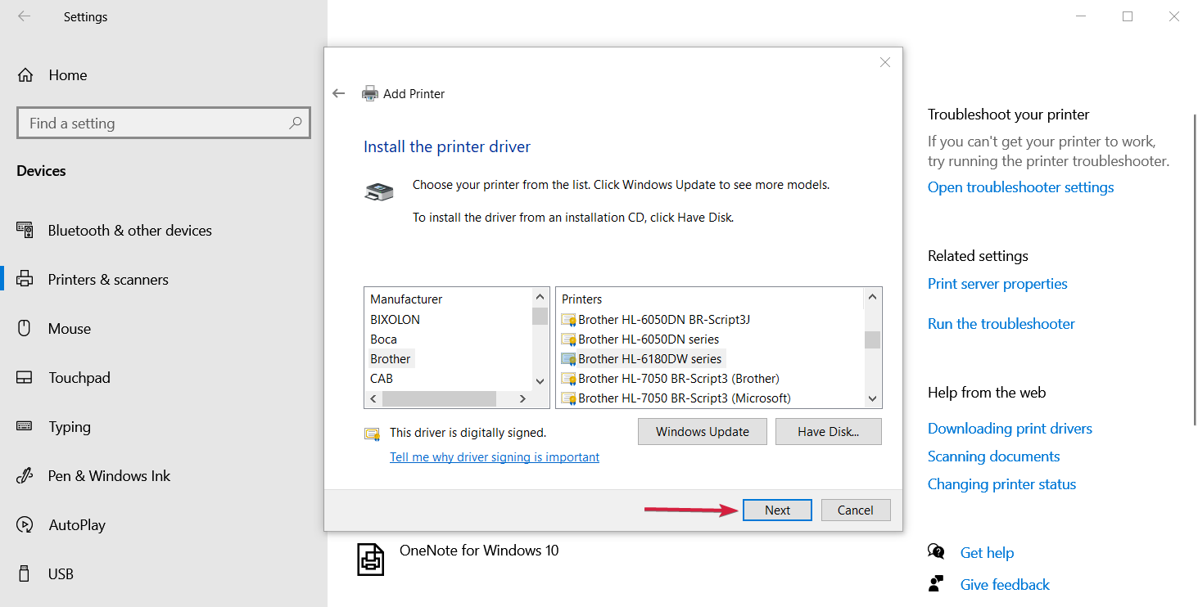Open the Touchpad settings icon

click(x=25, y=377)
